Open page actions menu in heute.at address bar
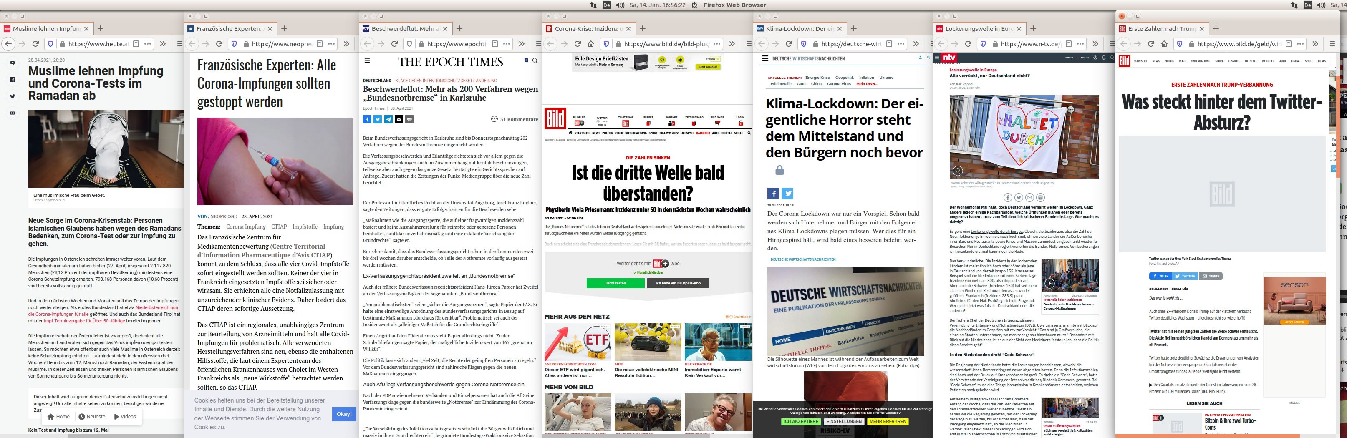This screenshot has height=438, width=1347. (x=148, y=44)
